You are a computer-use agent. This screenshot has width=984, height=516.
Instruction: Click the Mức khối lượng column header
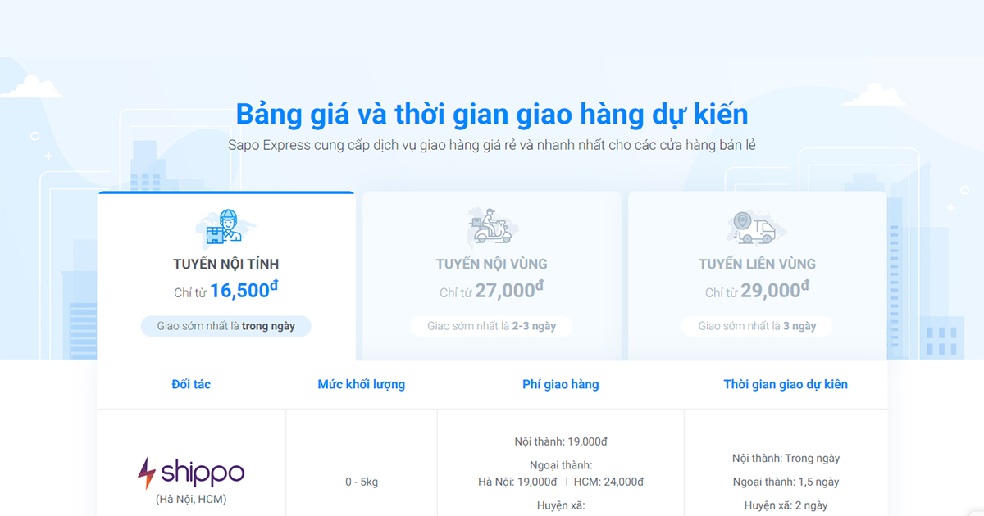coord(362,383)
